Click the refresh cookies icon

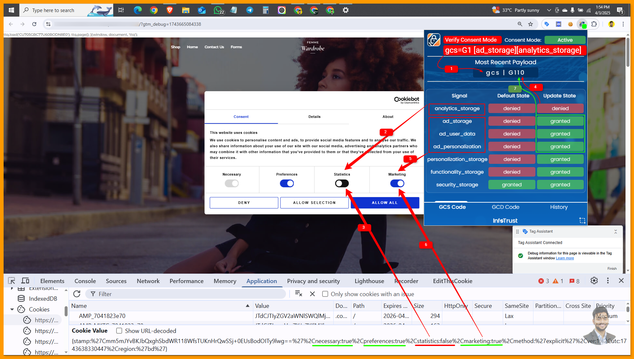tap(77, 294)
